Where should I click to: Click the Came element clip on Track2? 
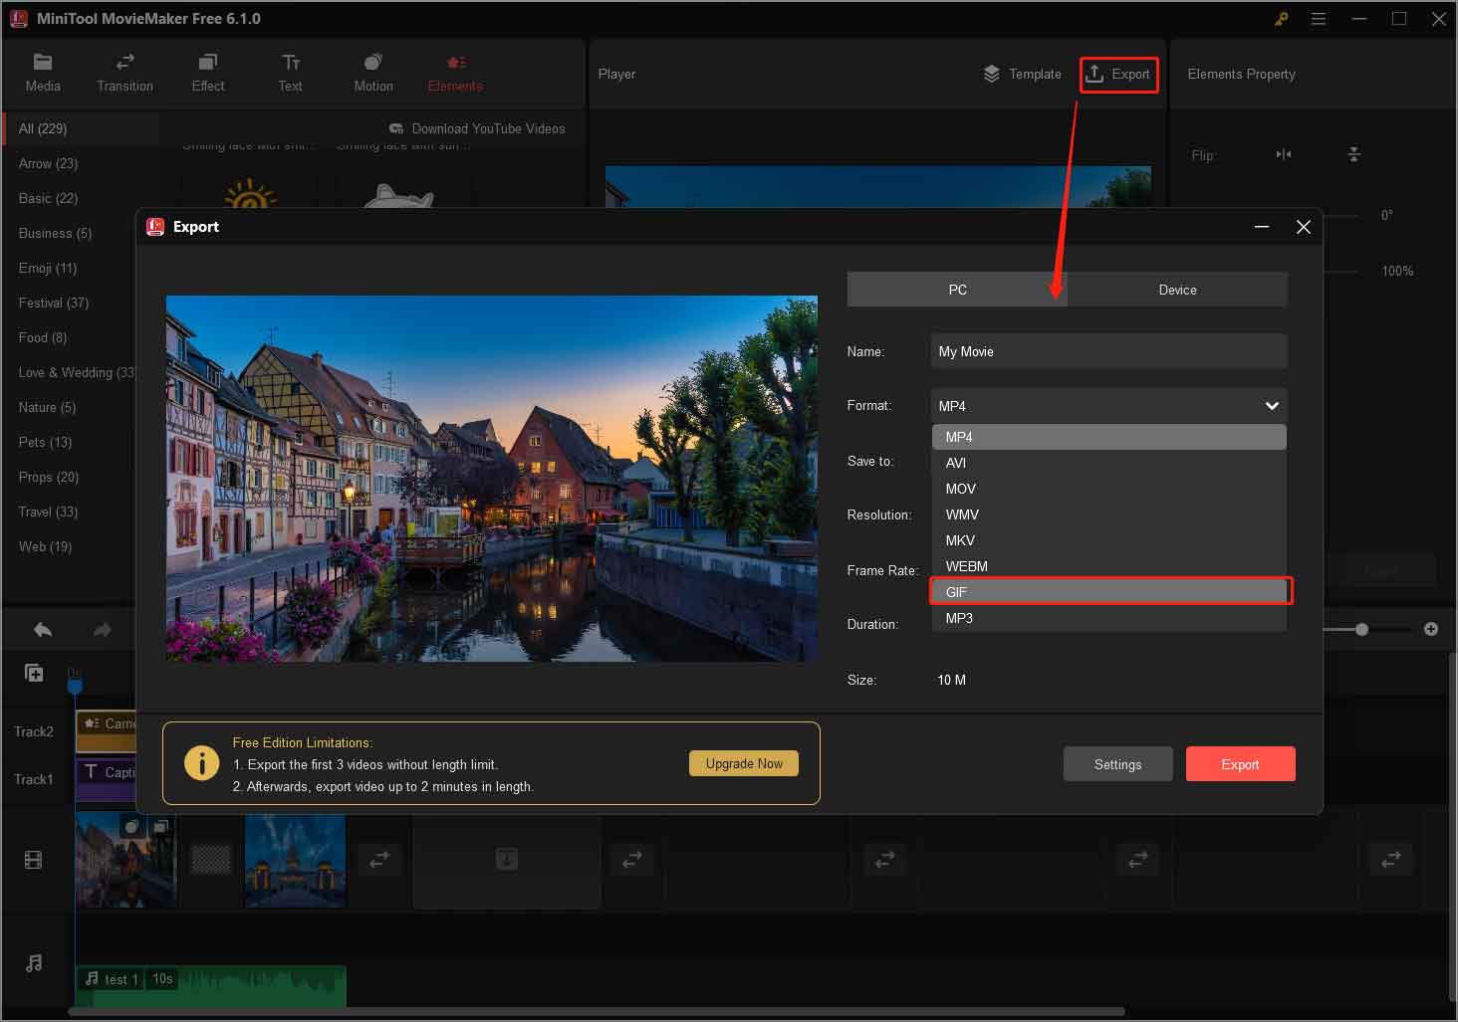click(106, 730)
